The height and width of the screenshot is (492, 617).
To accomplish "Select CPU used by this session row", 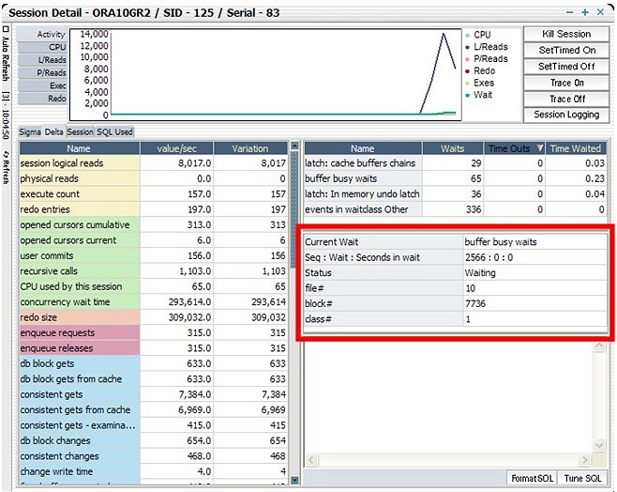I will point(154,286).
